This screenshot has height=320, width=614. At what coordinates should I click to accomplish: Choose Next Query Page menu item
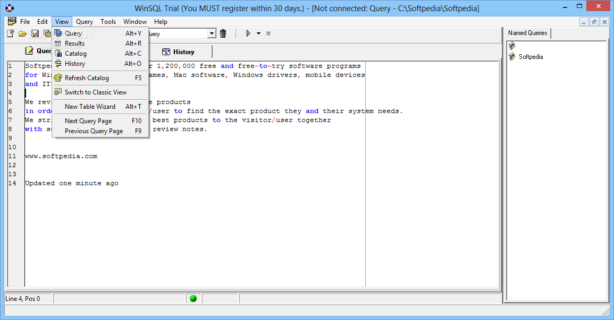click(x=100, y=121)
